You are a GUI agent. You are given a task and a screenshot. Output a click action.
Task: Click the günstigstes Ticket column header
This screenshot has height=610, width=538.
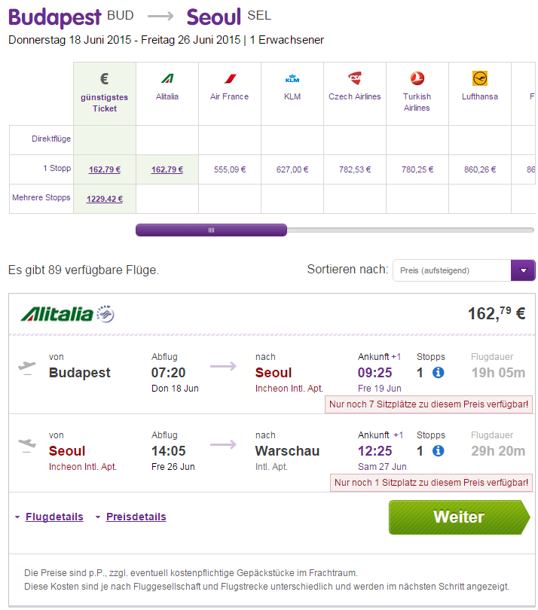click(x=105, y=93)
